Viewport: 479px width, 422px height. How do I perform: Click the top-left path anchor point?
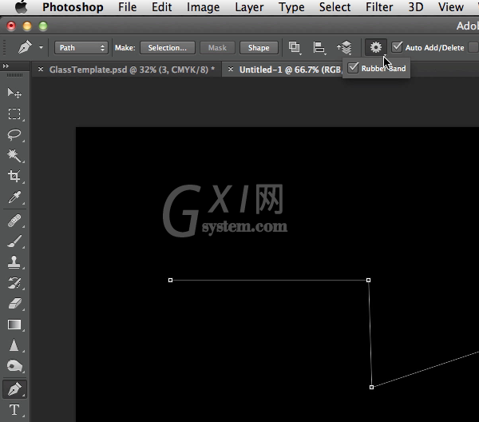(x=171, y=280)
